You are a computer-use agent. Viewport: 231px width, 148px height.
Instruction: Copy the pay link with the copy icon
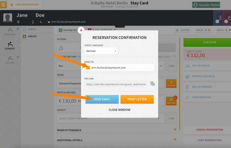pyautogui.click(x=152, y=84)
